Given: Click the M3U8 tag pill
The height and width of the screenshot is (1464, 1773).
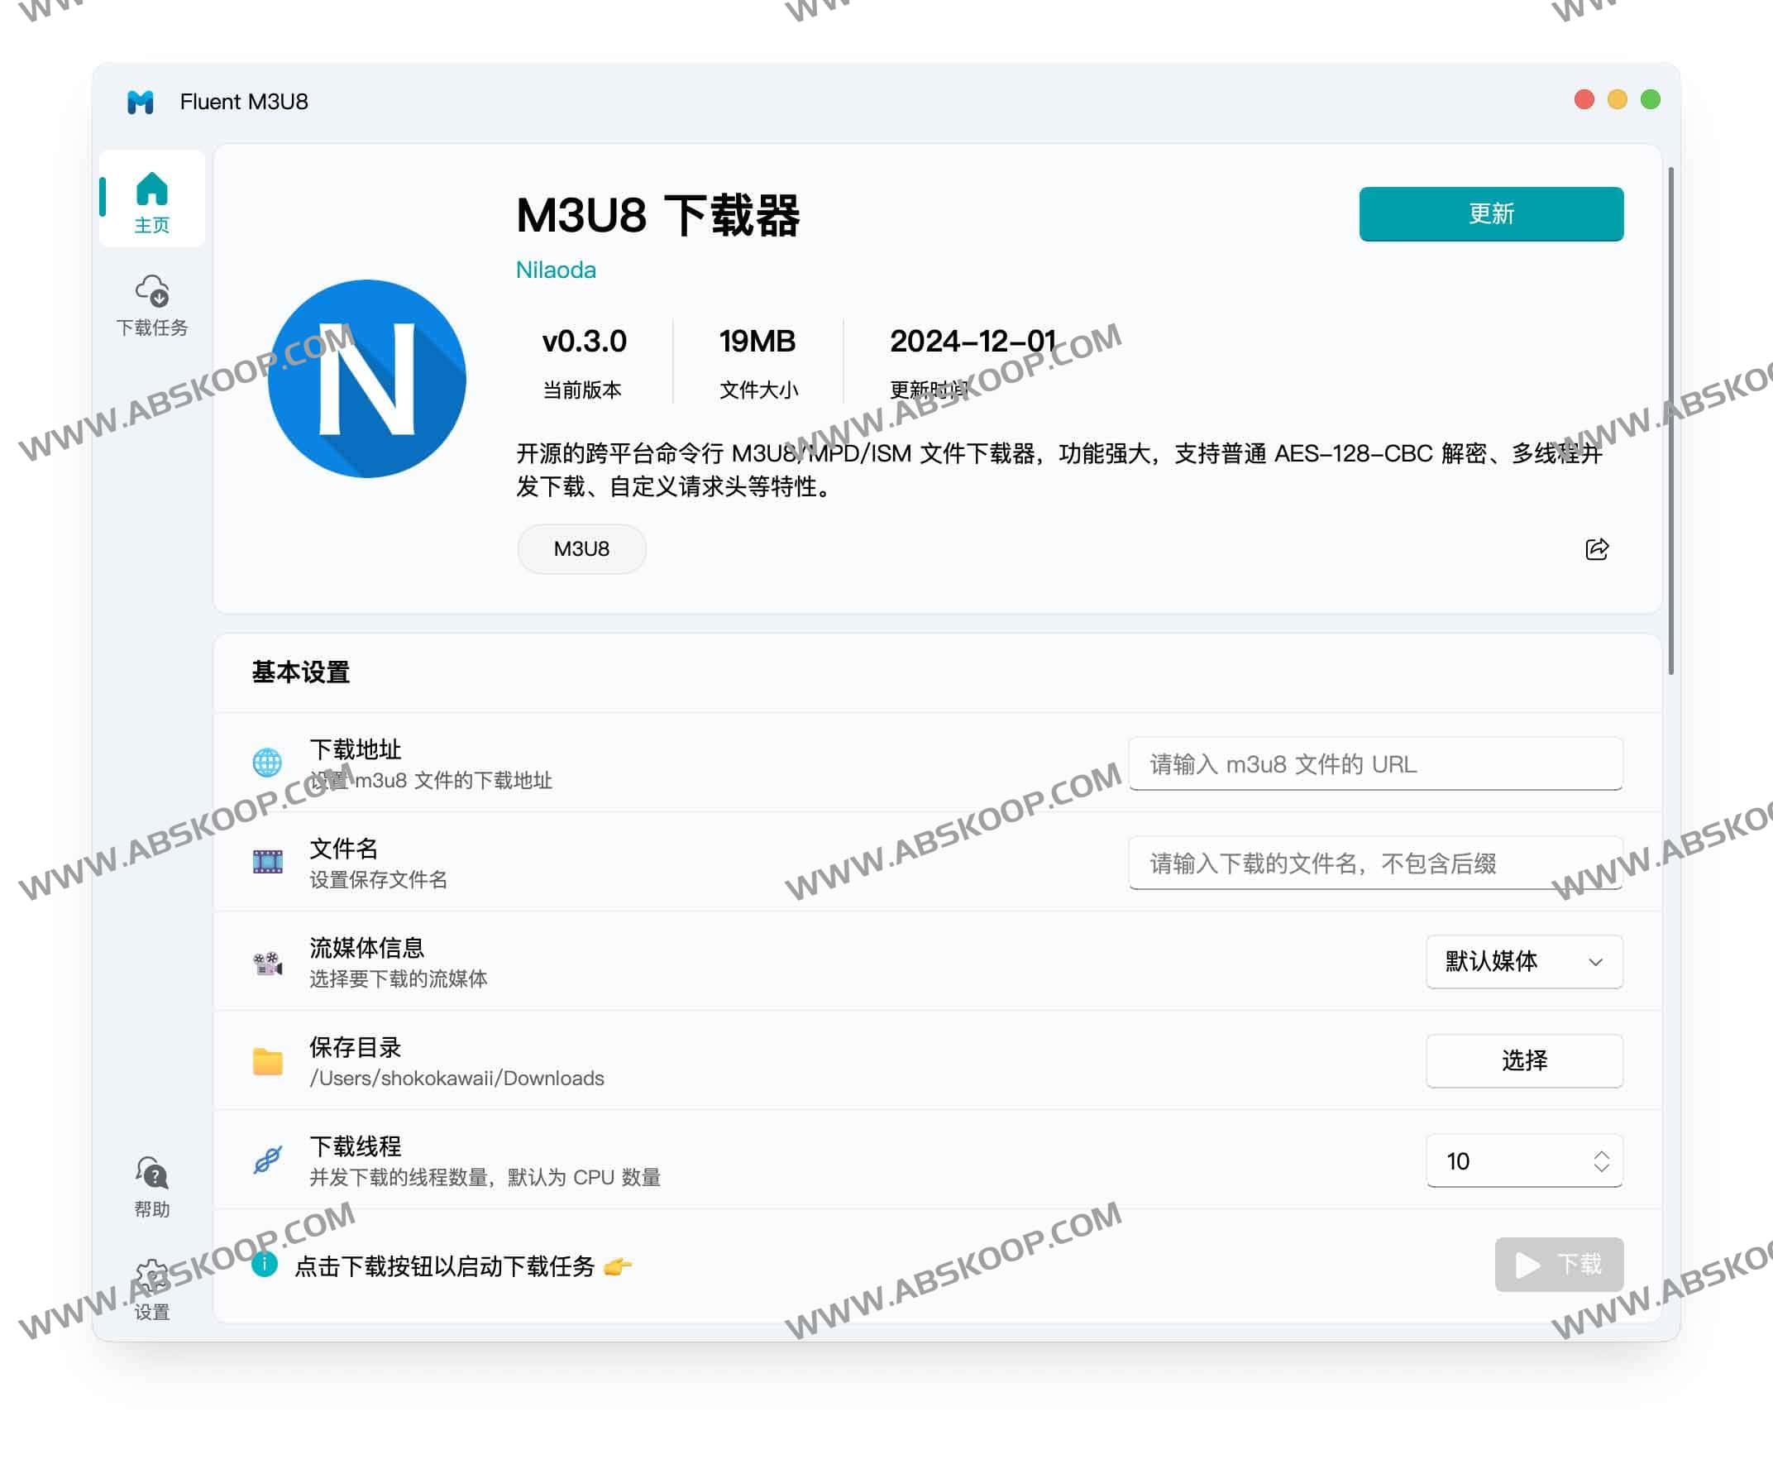Looking at the screenshot, I should (581, 549).
